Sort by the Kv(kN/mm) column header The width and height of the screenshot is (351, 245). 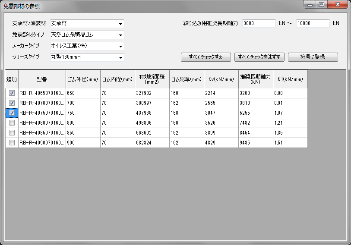pyautogui.click(x=221, y=79)
